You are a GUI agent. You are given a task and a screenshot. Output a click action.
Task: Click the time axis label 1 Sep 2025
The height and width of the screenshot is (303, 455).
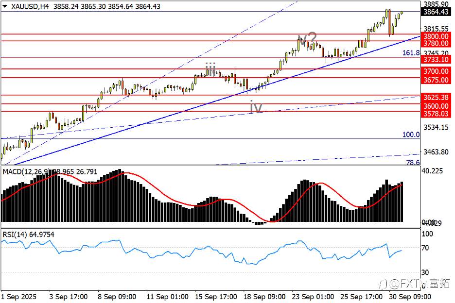click(18, 297)
